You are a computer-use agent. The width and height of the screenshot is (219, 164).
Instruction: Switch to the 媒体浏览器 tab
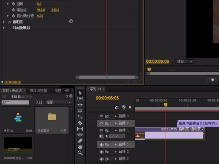click(38, 91)
